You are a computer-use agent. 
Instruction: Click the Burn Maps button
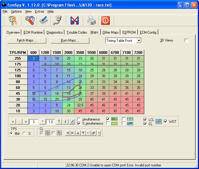(x=70, y=40)
